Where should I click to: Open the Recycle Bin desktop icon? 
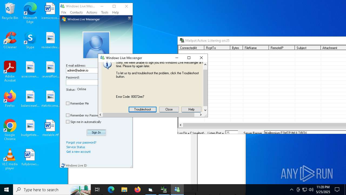[10, 11]
